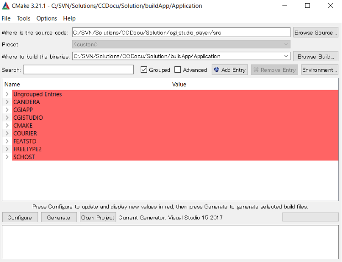Expand the CANDERA group arrow

(x=7, y=102)
